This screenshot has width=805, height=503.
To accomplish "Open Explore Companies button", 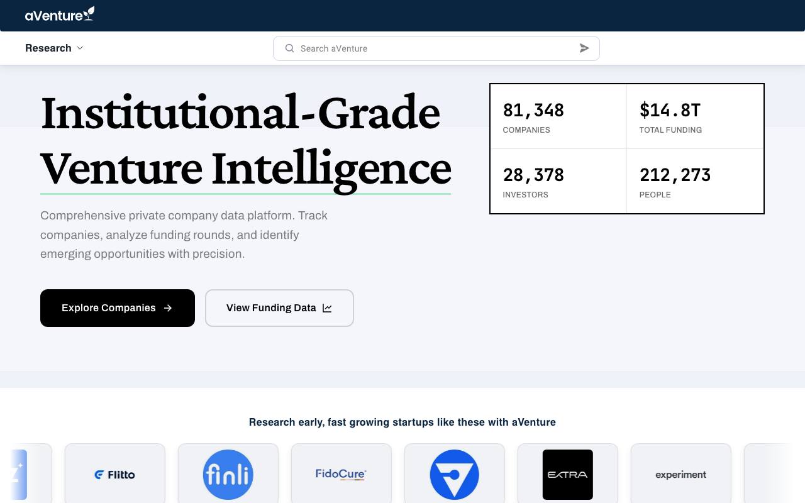I will 118,308.
